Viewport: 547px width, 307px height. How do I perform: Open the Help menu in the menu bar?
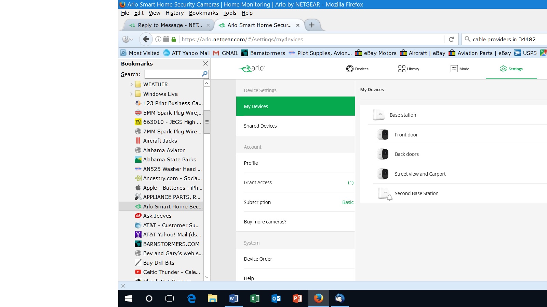coord(247,13)
